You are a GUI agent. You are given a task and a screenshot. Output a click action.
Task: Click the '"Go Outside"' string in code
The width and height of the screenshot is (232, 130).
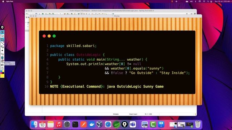click(x=141, y=73)
